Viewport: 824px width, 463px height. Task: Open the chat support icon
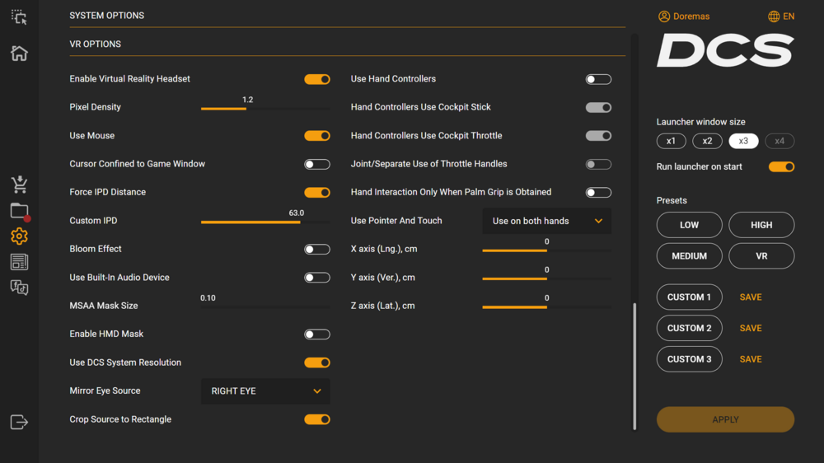(19, 288)
